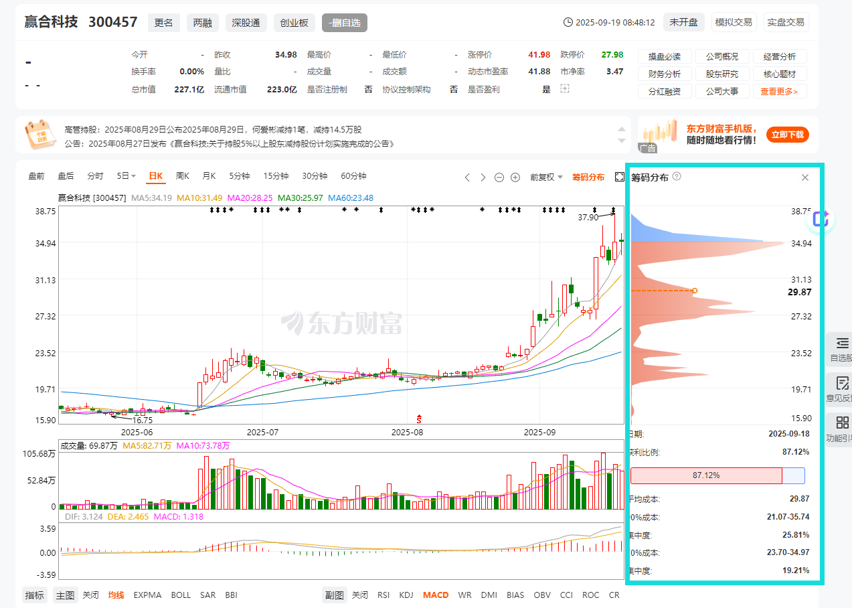Switch to 60分钟 chart tab
Viewport: 852px width, 608px height.
[353, 176]
